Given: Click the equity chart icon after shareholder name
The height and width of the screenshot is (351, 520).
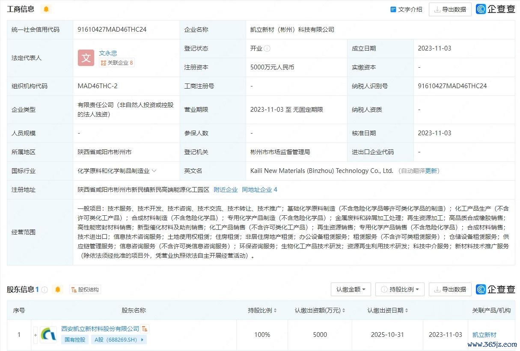Looking at the screenshot, I should tap(145, 329).
